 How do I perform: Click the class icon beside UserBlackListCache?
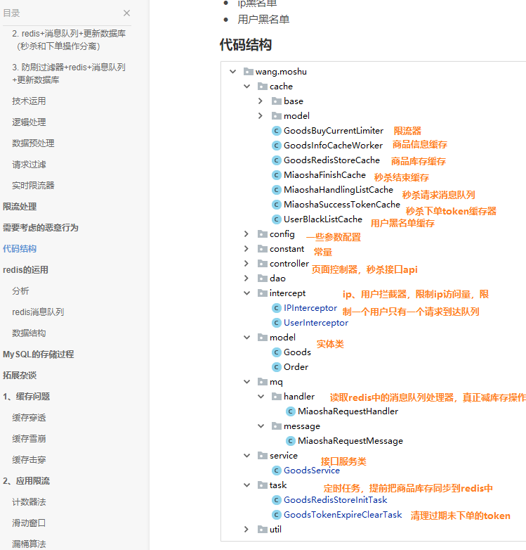point(277,219)
